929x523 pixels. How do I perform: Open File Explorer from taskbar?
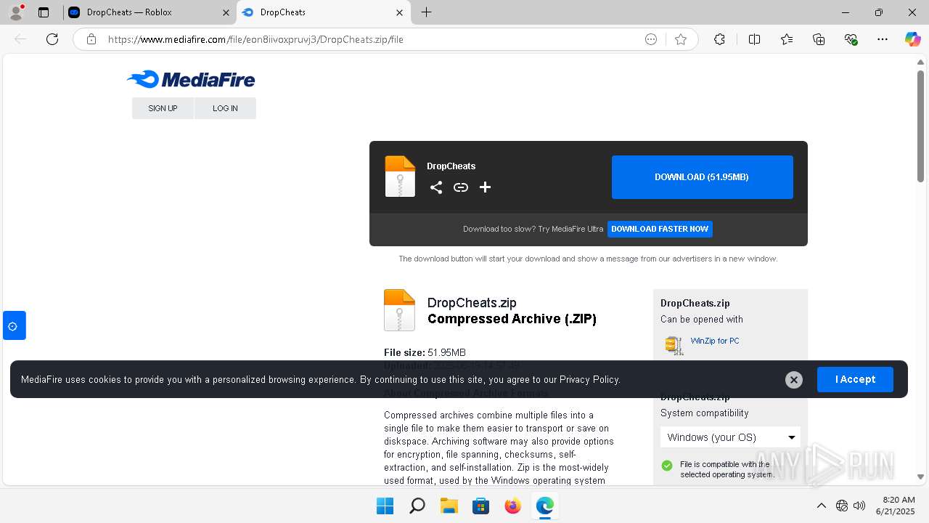[x=449, y=506]
